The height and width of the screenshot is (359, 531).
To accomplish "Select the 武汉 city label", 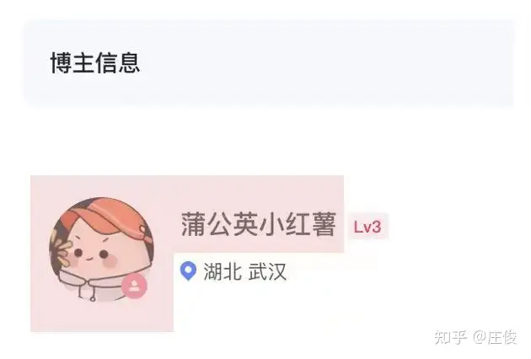I will click(267, 271).
